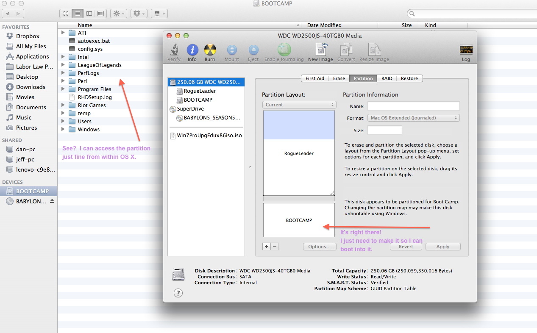Open All My Files in sidebar

(31, 46)
